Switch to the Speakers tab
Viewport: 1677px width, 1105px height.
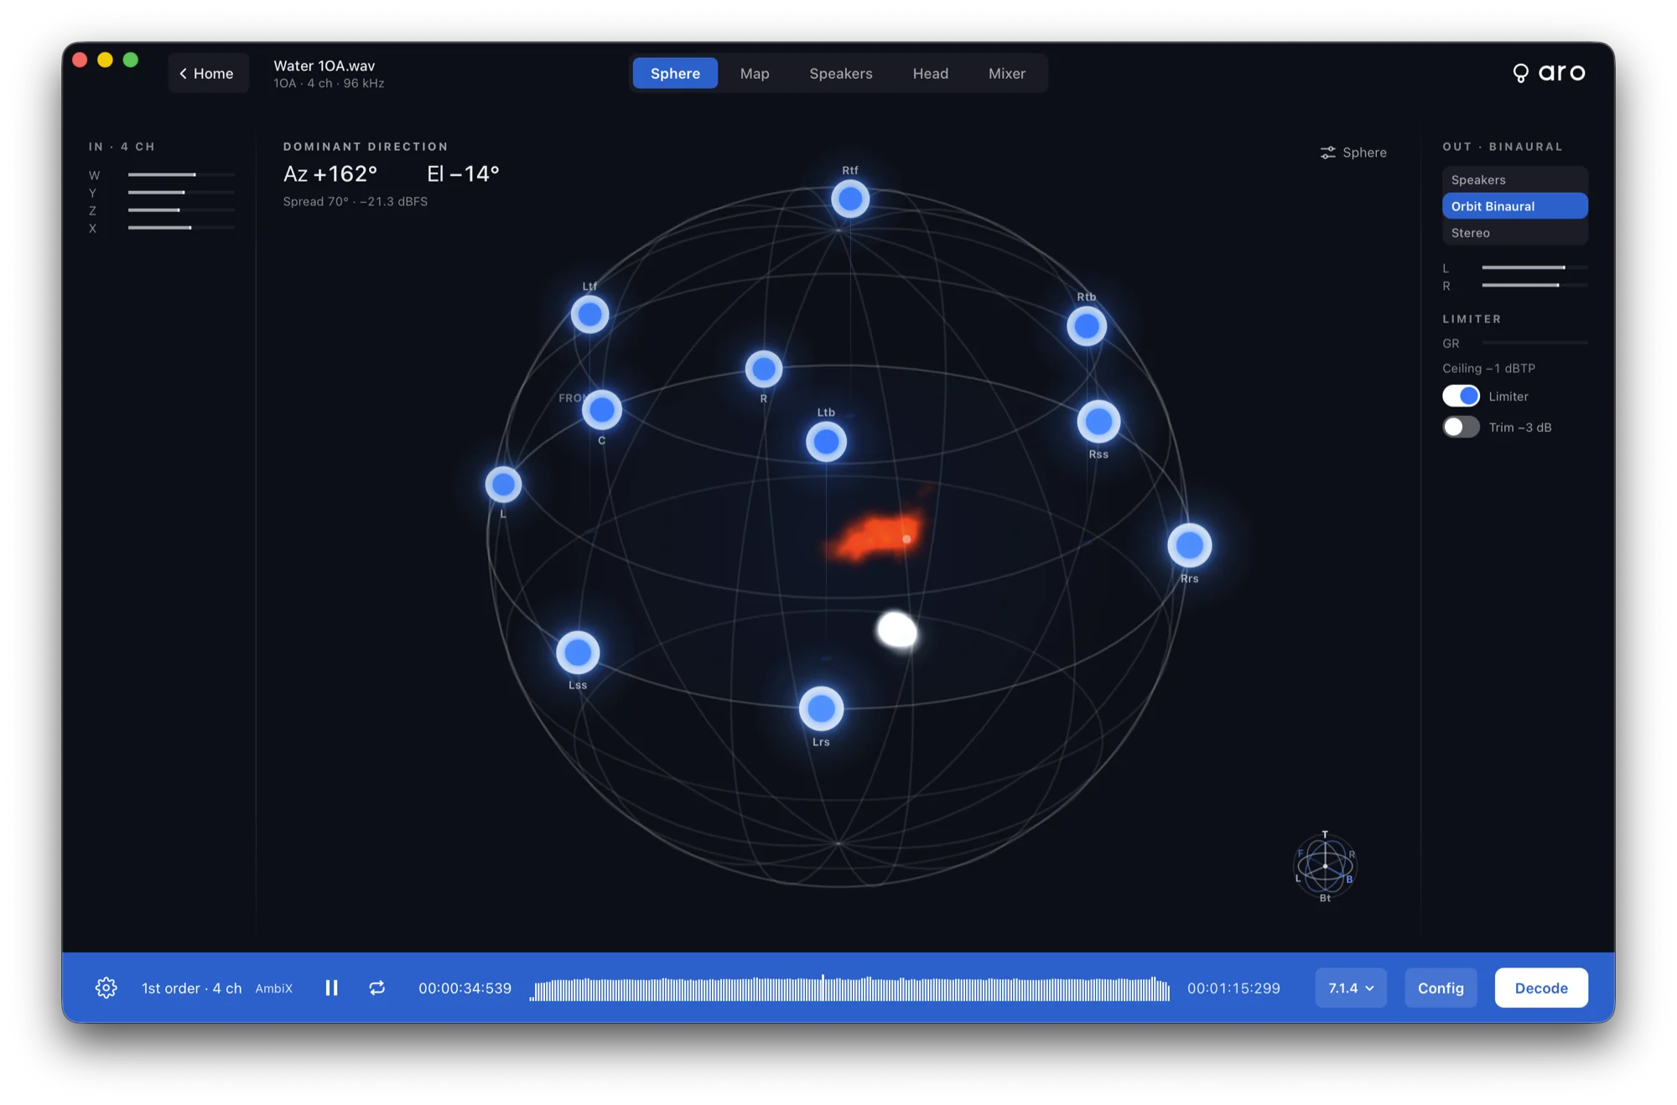click(841, 73)
